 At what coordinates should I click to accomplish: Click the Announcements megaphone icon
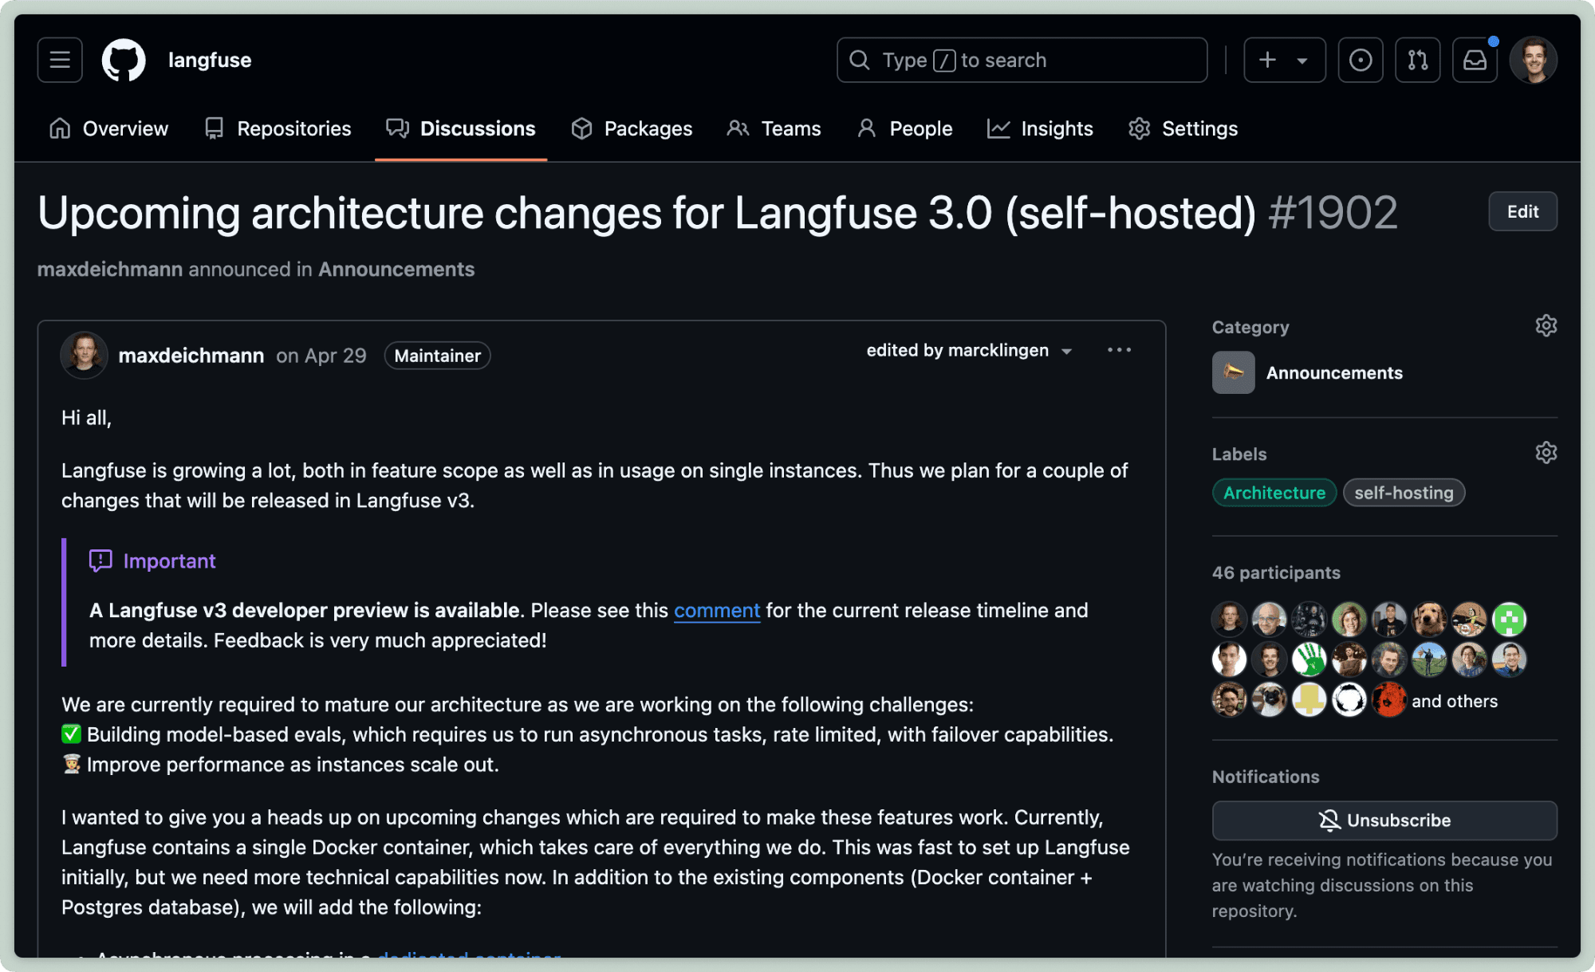point(1233,372)
